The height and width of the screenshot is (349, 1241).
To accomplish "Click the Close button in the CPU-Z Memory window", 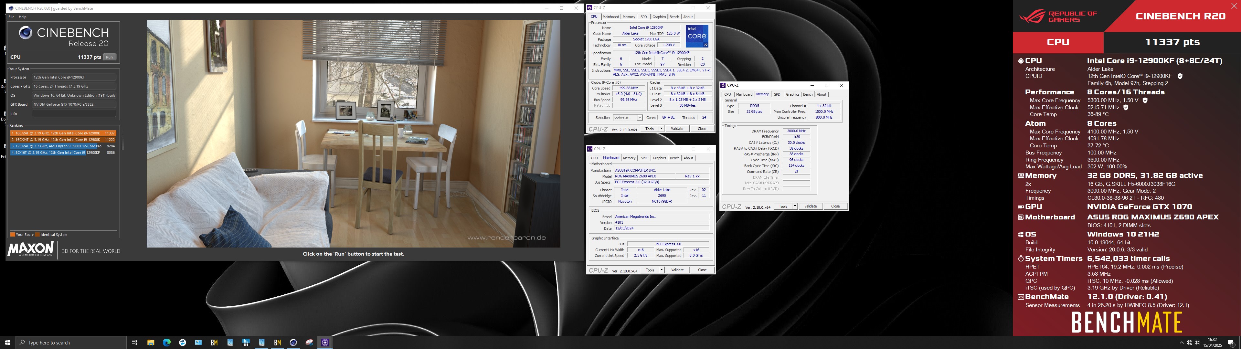I will click(835, 206).
